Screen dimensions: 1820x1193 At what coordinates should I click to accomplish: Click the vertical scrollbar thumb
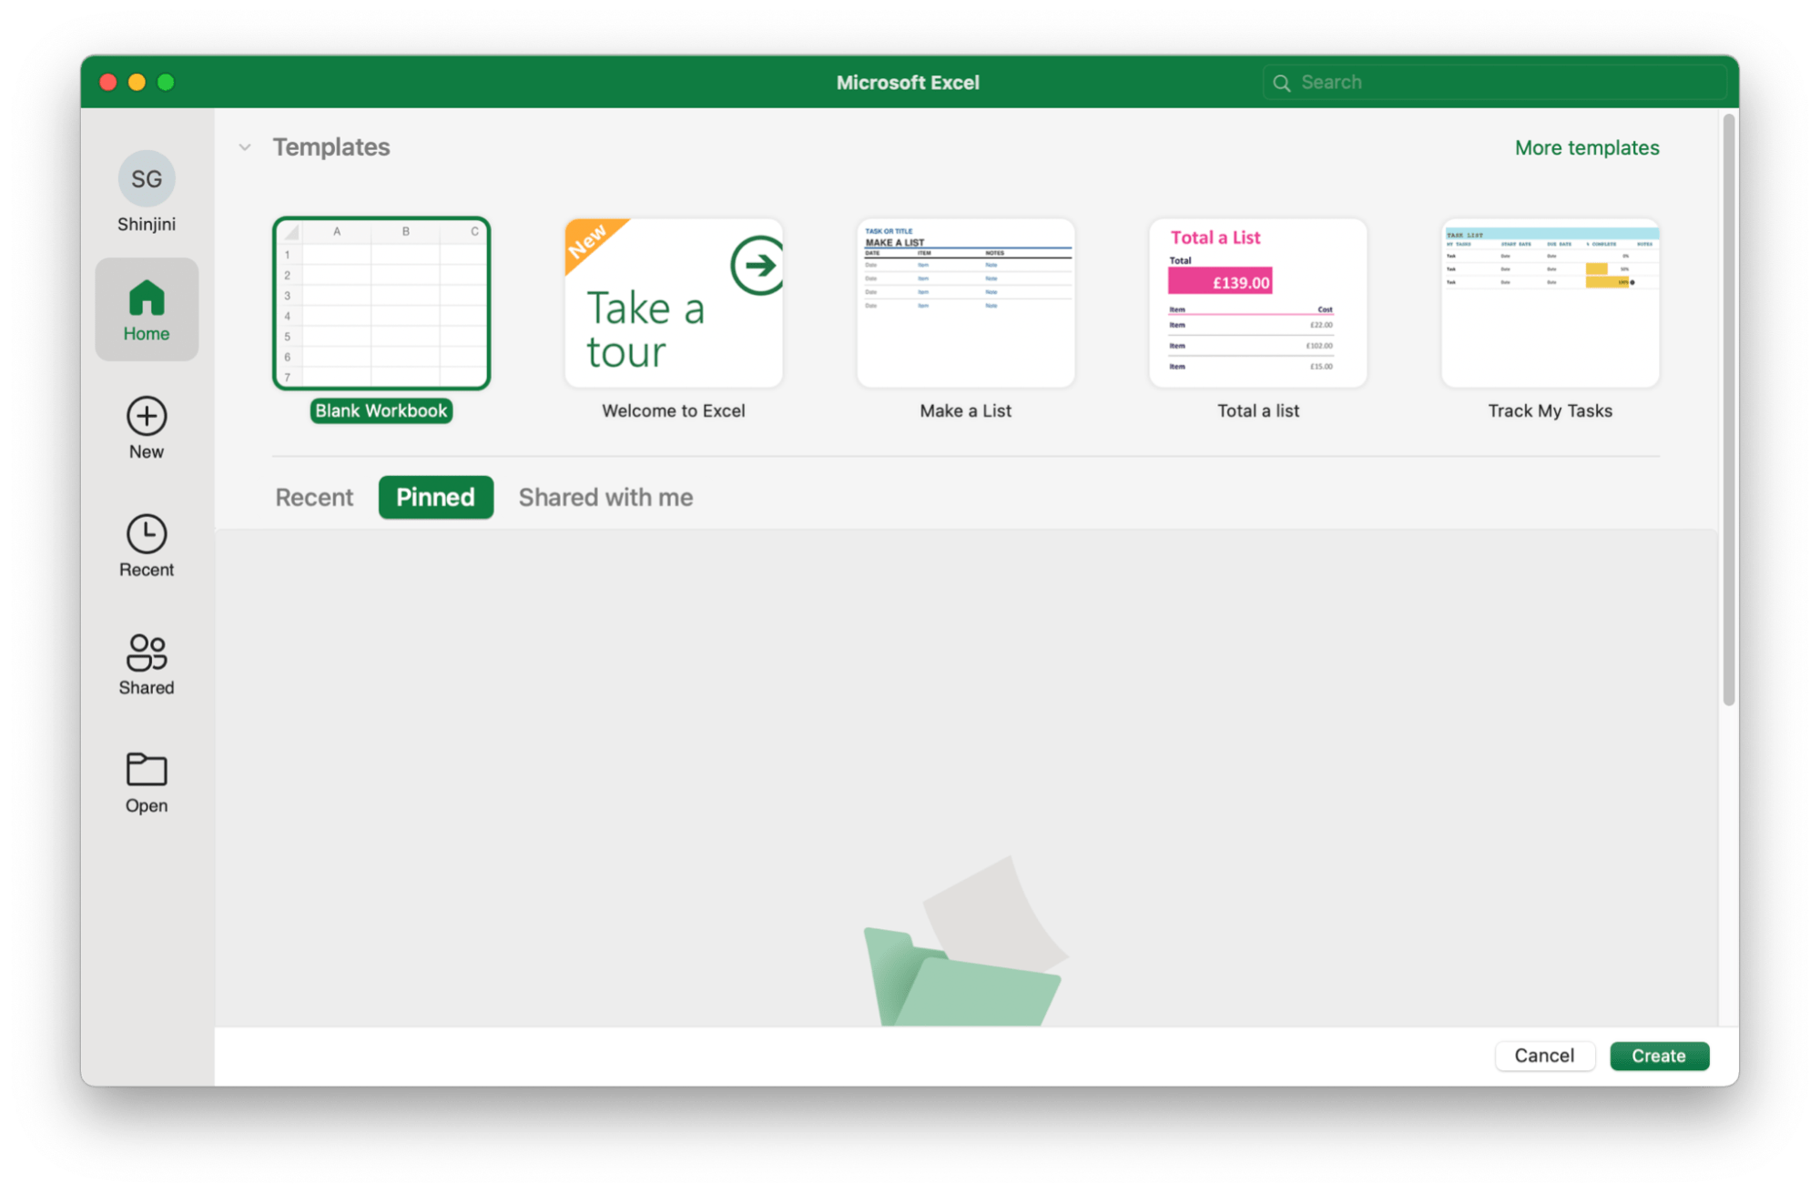(x=1728, y=409)
